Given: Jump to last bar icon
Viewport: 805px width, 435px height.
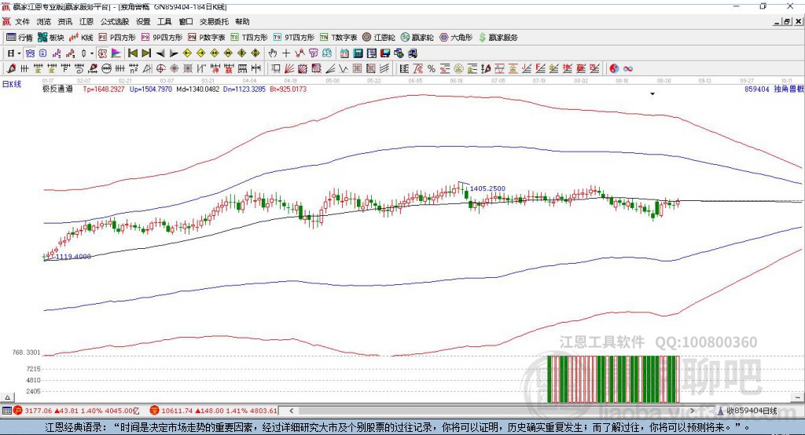Looking at the screenshot, I should pyautogui.click(x=146, y=53).
